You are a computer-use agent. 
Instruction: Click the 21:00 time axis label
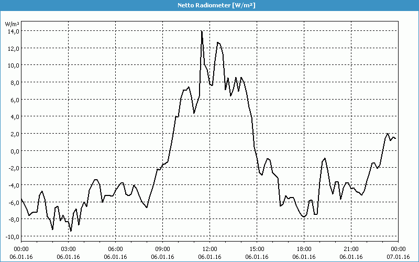(x=351, y=249)
